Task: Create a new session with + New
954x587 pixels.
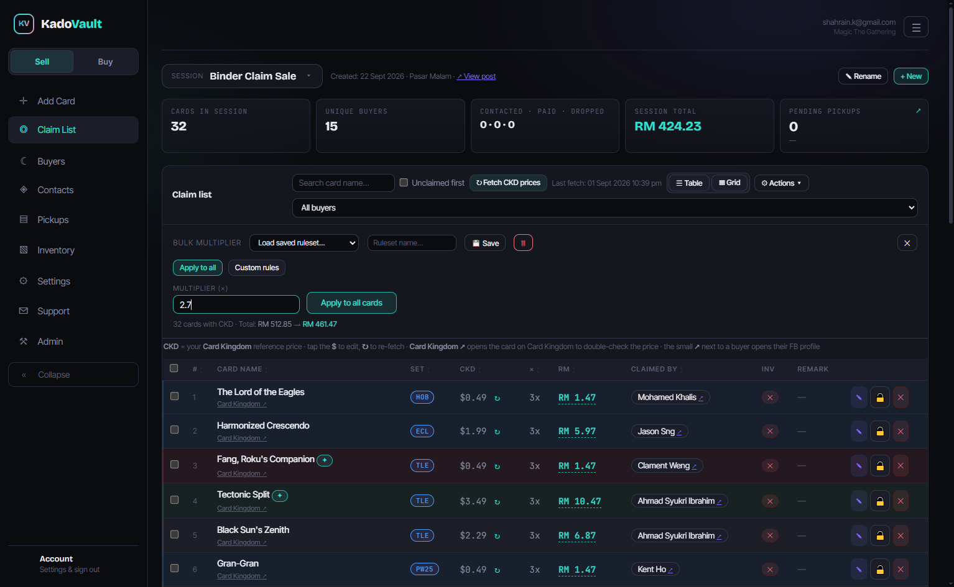Action: [910, 76]
